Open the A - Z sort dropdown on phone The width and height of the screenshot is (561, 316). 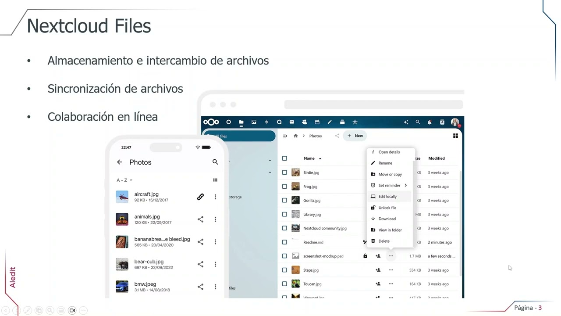(x=124, y=180)
